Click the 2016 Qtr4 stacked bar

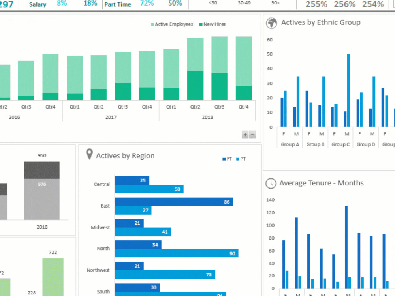tap(51, 77)
